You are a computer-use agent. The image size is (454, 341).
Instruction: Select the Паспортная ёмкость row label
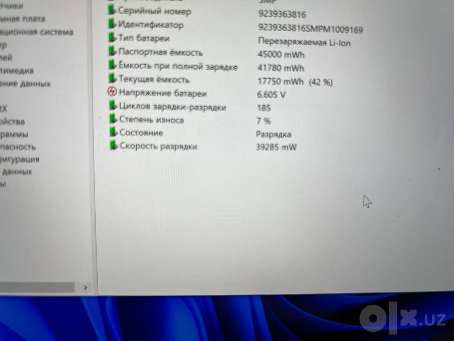pos(161,52)
